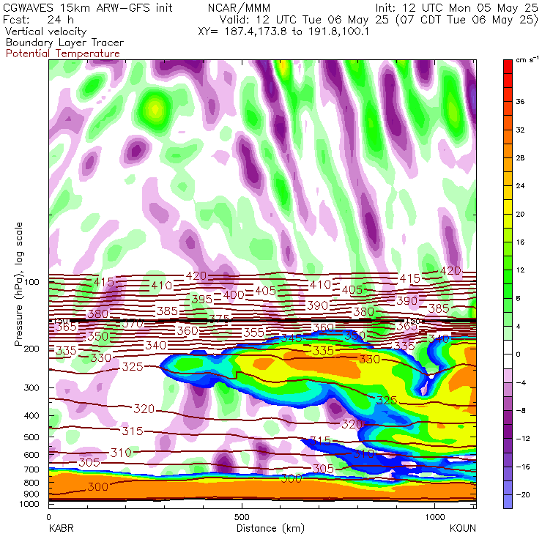The height and width of the screenshot is (542, 542).
Task: Click the '375' potential temperature contour label
Action: point(220,318)
